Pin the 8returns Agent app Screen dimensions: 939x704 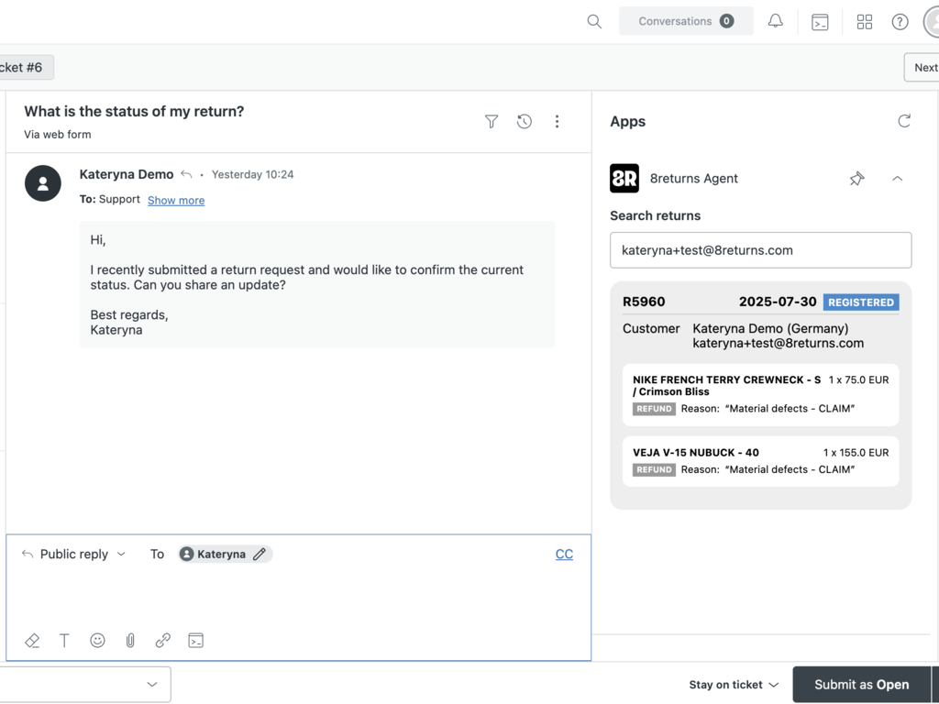pos(856,179)
